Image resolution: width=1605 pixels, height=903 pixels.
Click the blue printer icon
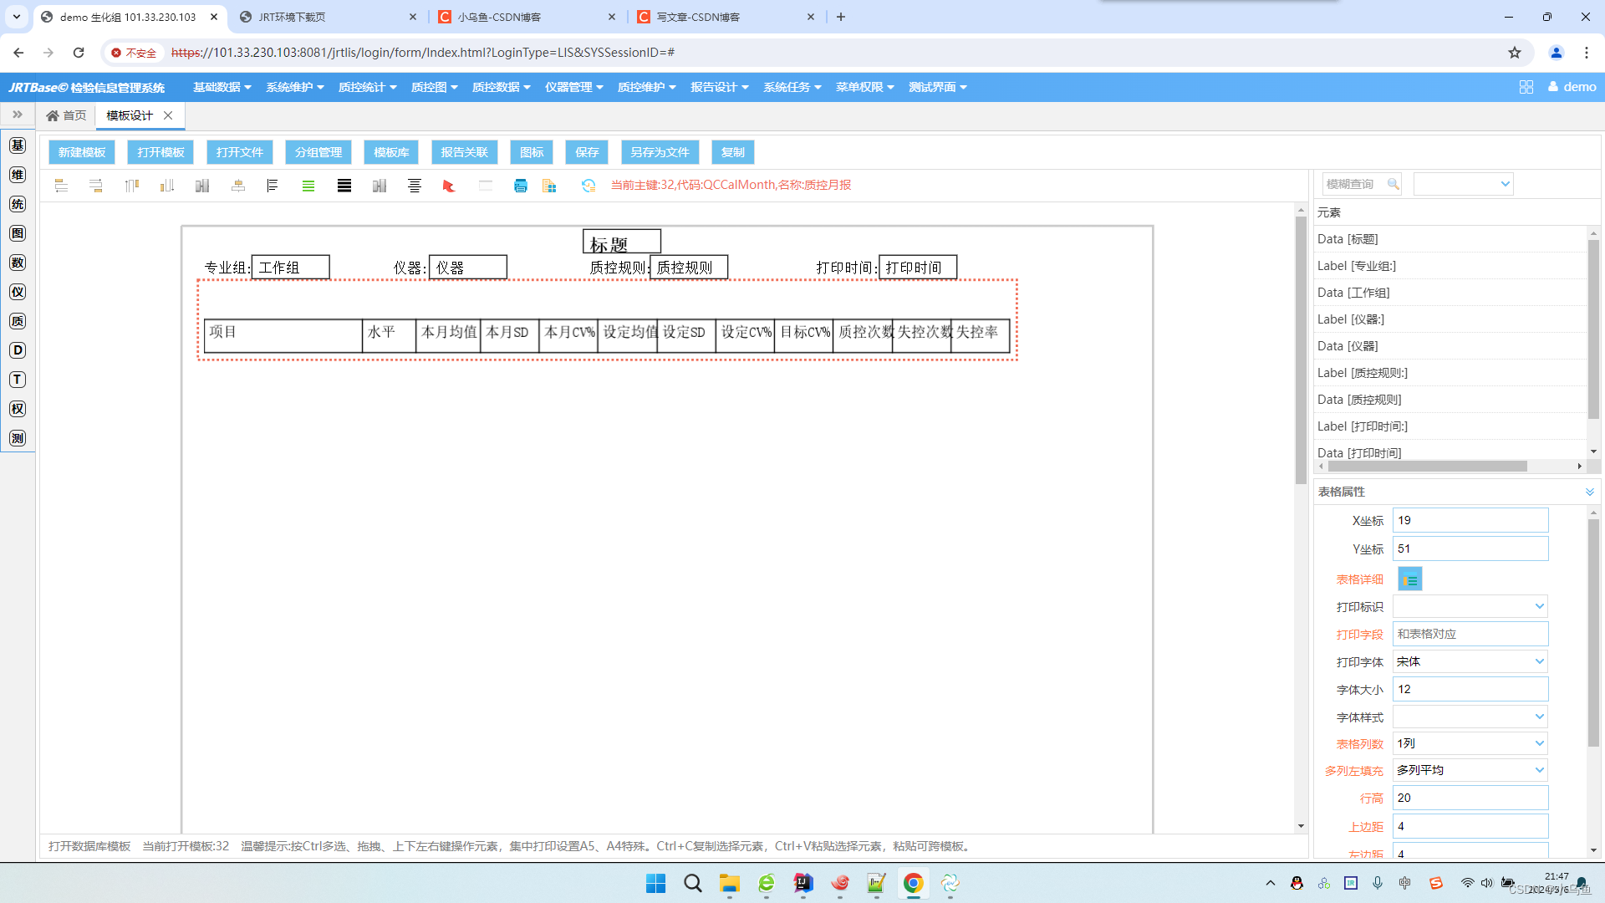(521, 186)
